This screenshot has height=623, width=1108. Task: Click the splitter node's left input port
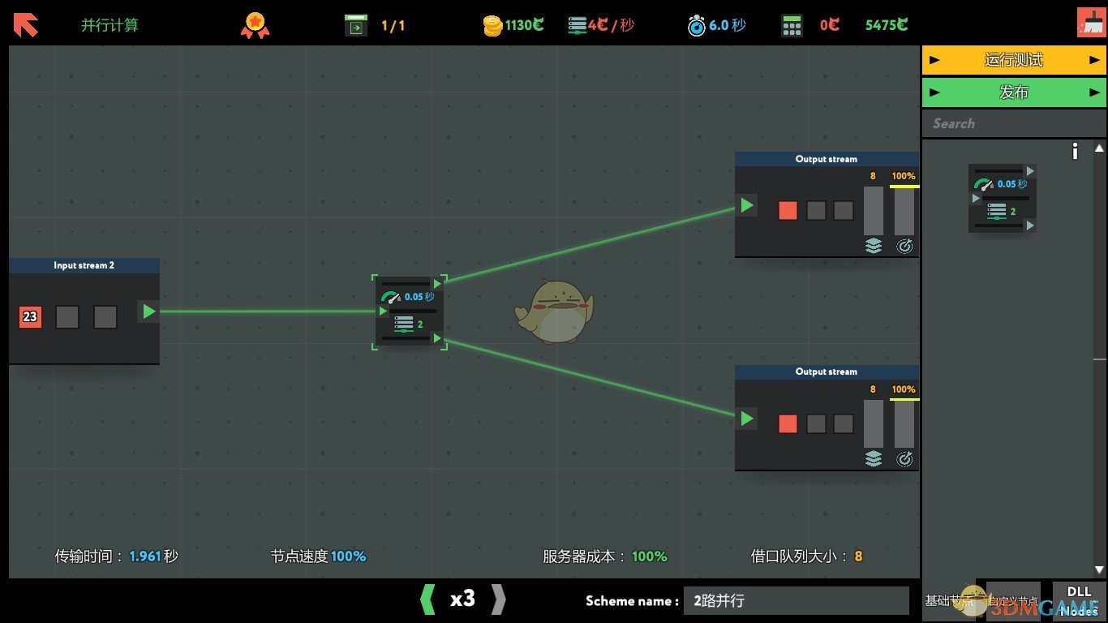pos(383,311)
